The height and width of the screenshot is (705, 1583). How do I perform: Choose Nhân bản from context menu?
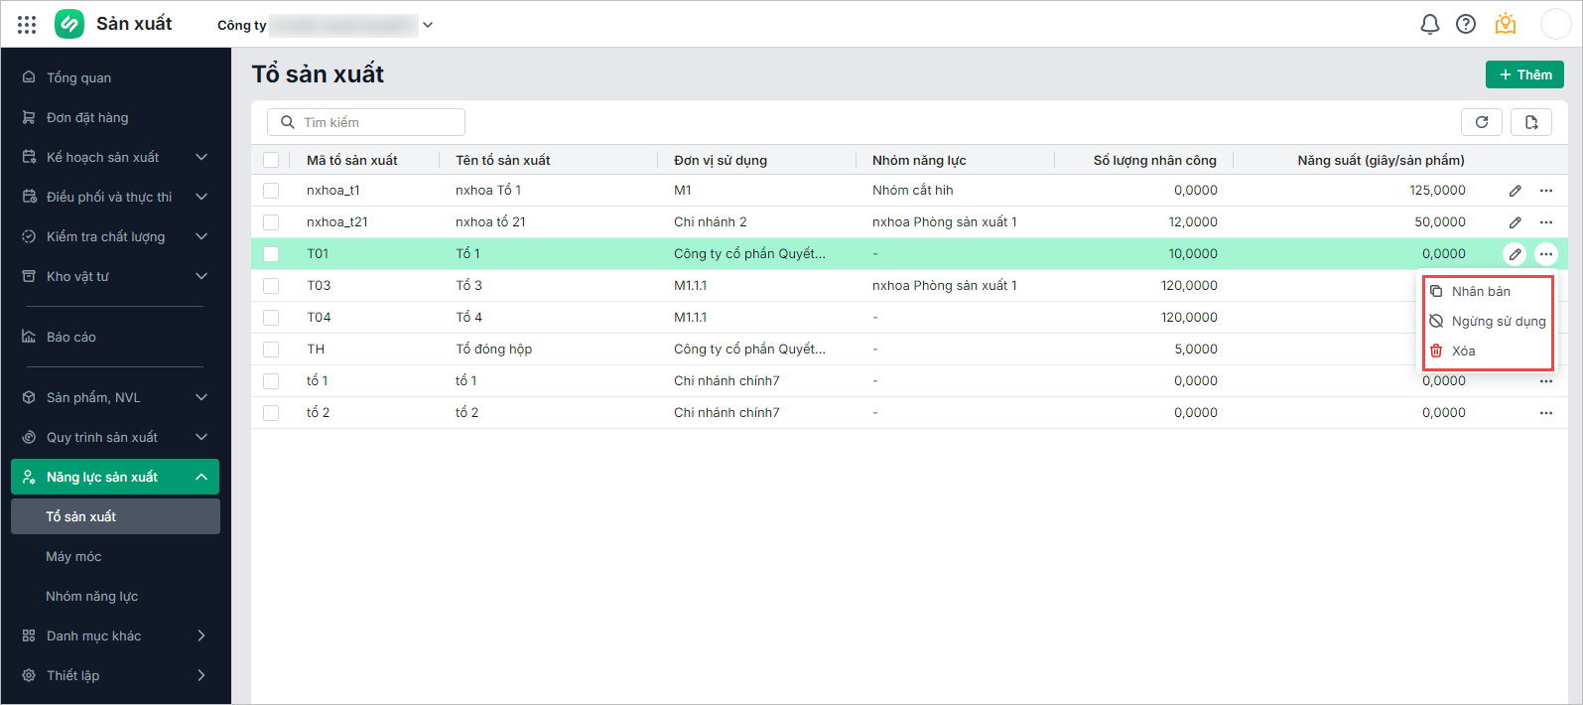[1481, 291]
